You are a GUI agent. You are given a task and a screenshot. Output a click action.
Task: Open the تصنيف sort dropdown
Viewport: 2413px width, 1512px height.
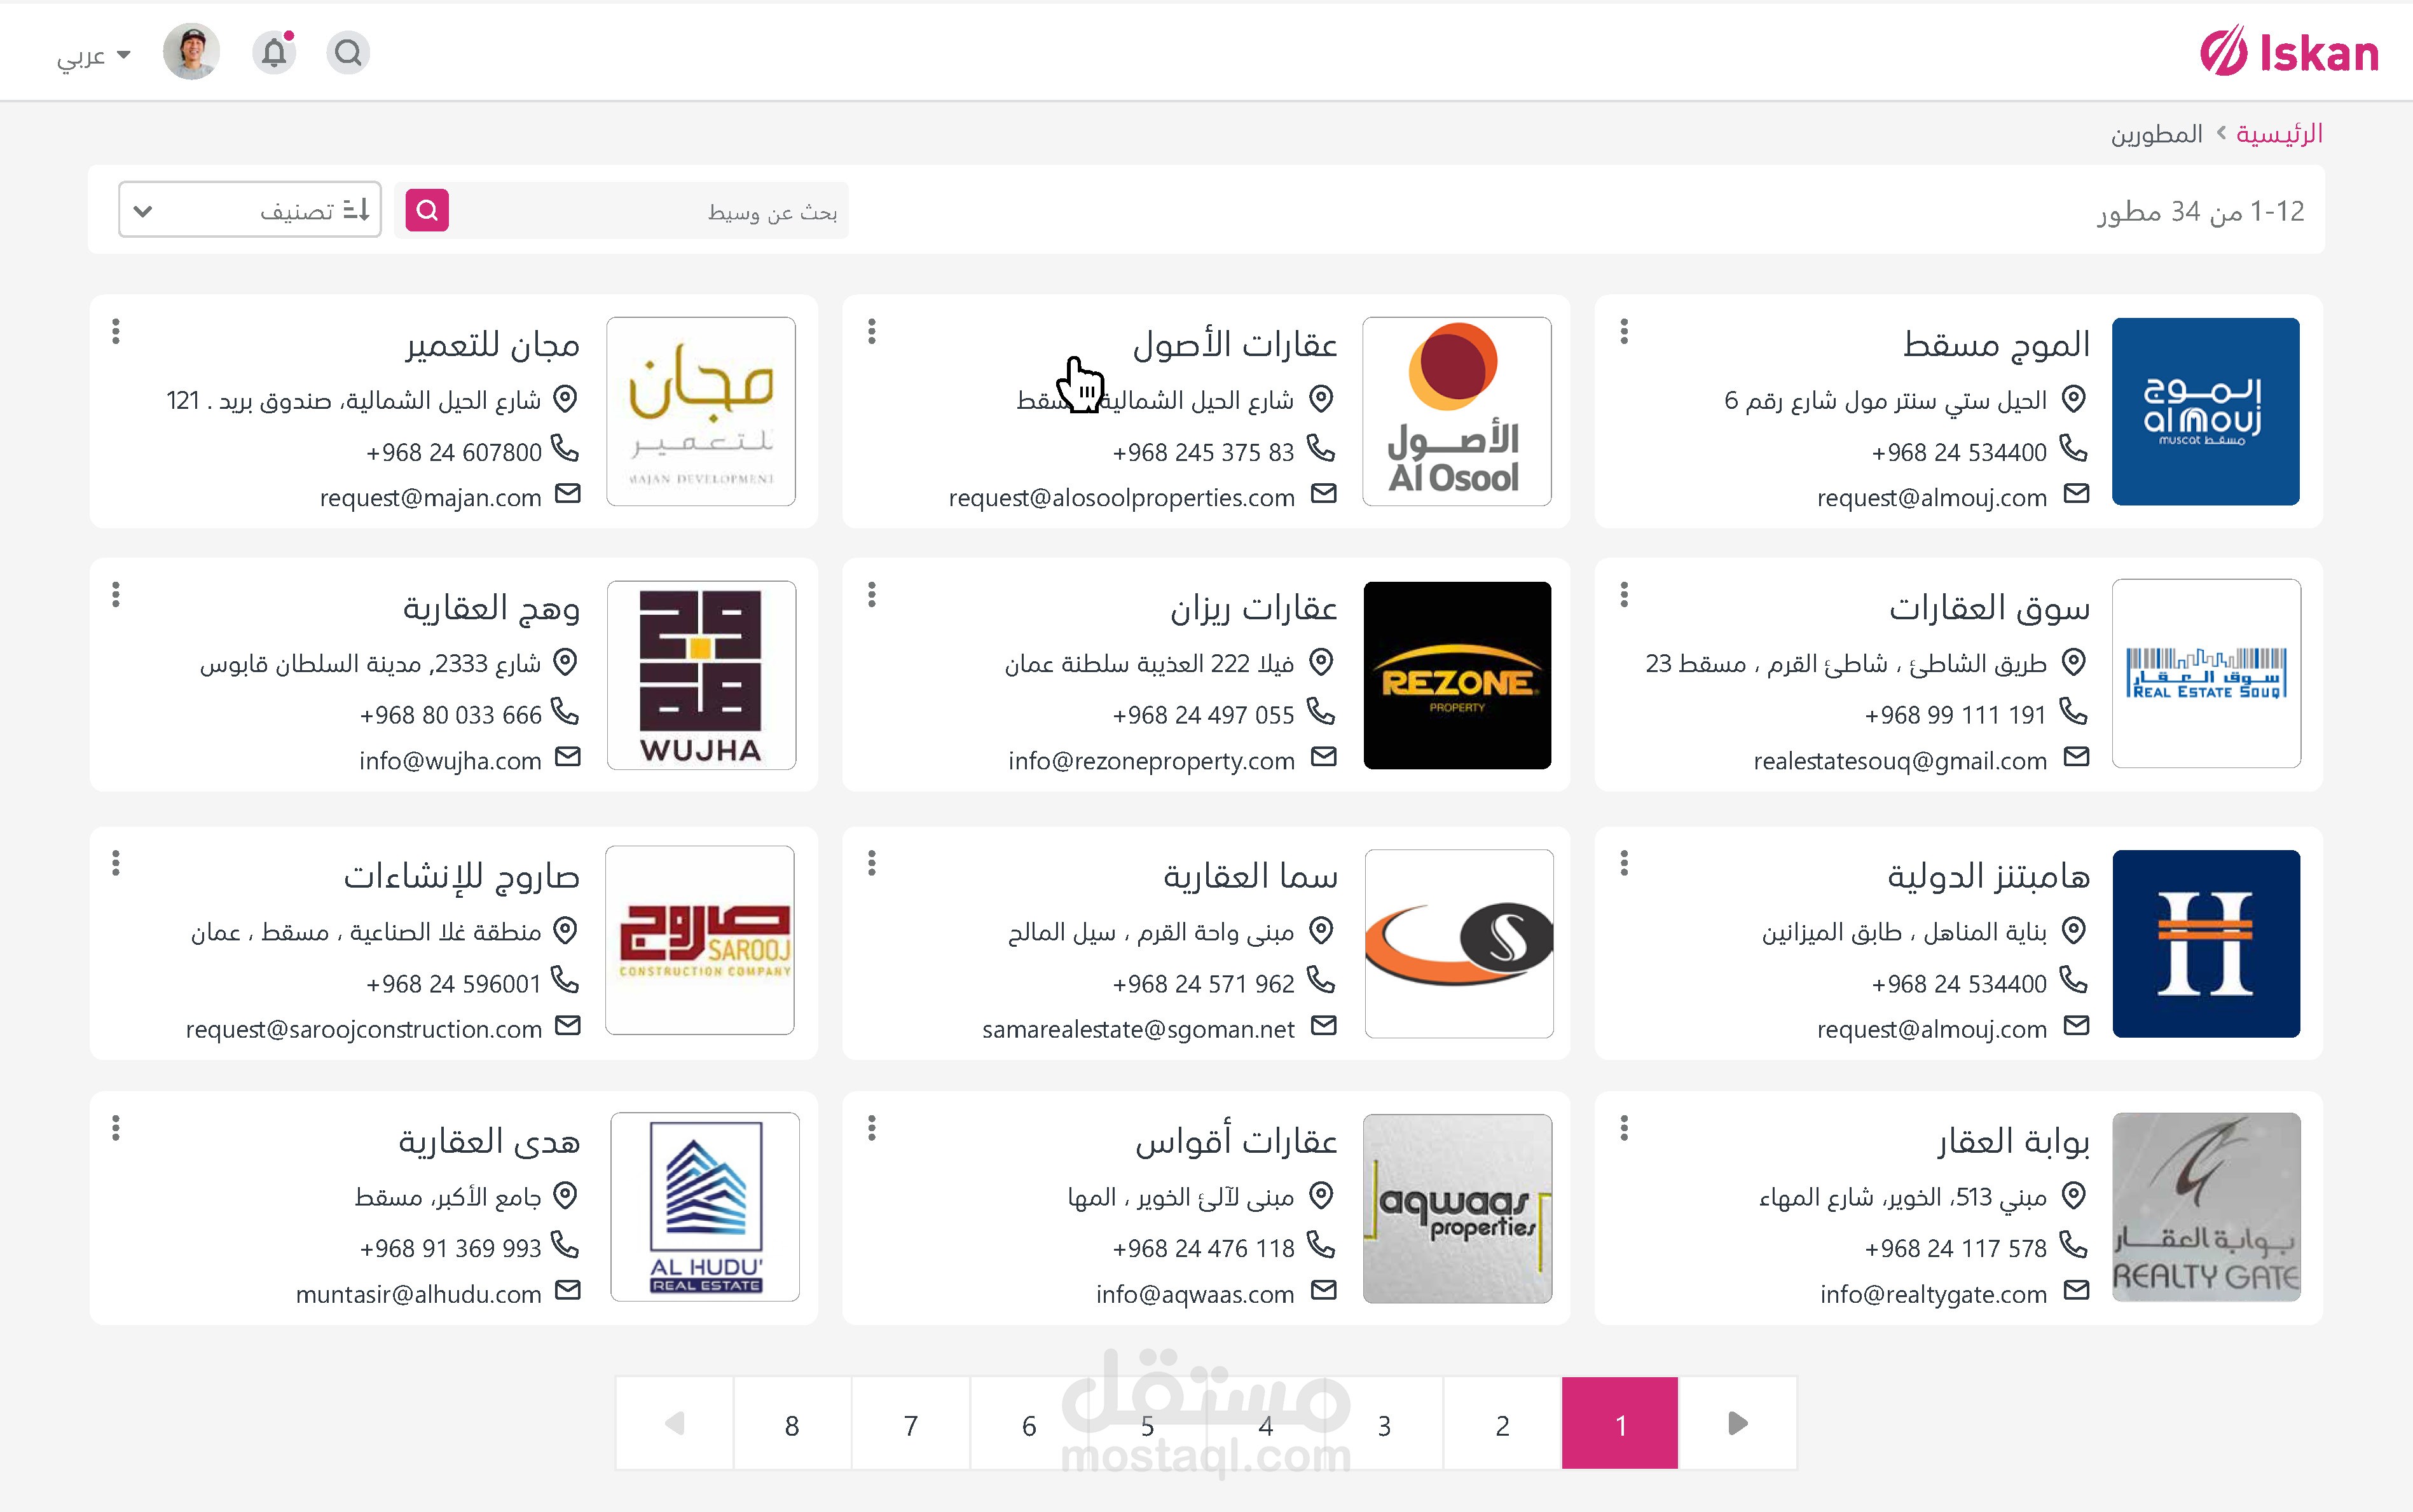coord(249,210)
